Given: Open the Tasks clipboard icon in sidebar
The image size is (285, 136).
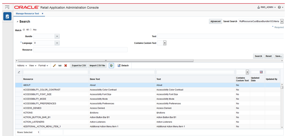Looking at the screenshot, I should tap(7, 17).
